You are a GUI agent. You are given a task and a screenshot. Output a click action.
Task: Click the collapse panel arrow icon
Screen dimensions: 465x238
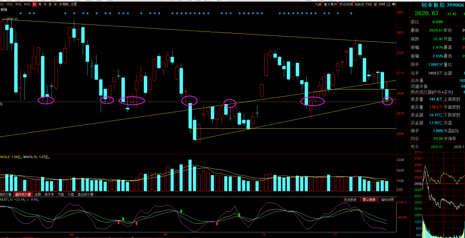(394, 4)
